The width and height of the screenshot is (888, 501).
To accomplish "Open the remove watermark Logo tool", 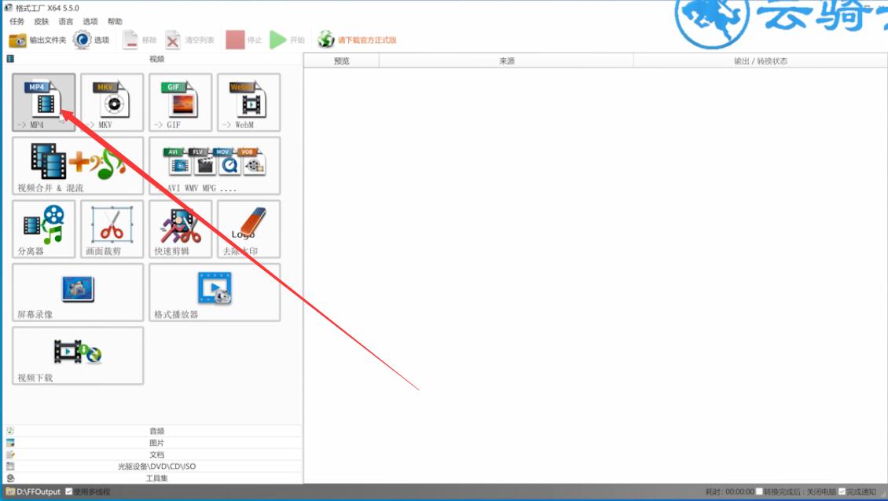I will tap(249, 229).
